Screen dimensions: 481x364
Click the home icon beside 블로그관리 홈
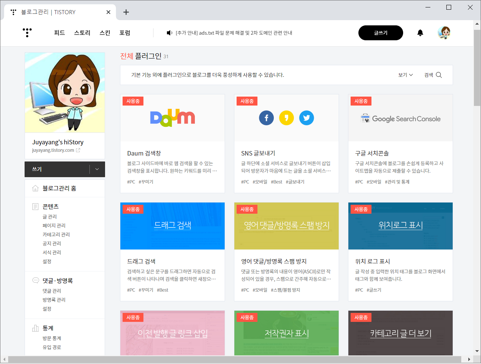point(35,188)
